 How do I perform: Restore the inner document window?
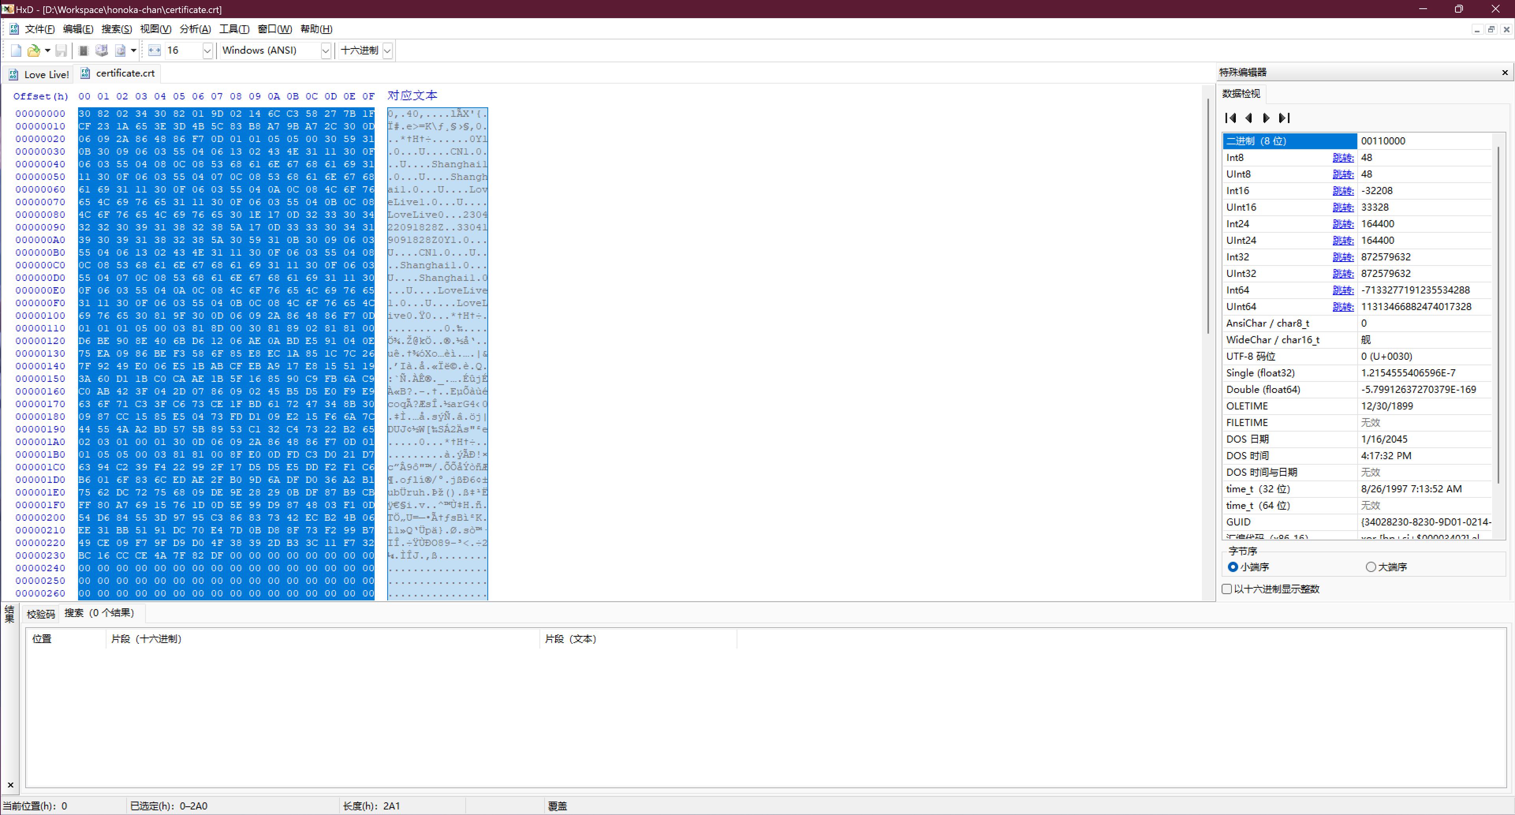(1491, 30)
